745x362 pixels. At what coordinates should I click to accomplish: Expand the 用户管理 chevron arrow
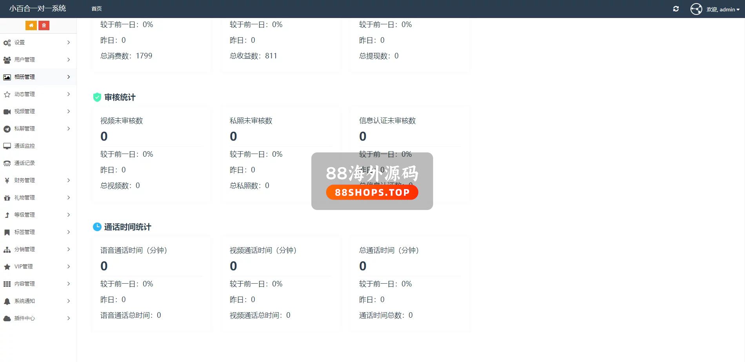[x=69, y=60]
